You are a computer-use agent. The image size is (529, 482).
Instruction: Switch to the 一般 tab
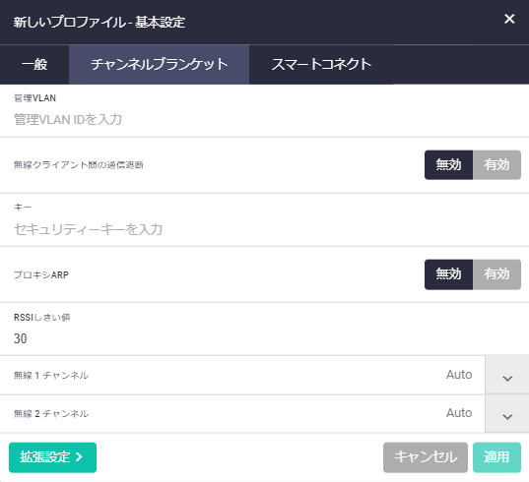click(x=34, y=64)
